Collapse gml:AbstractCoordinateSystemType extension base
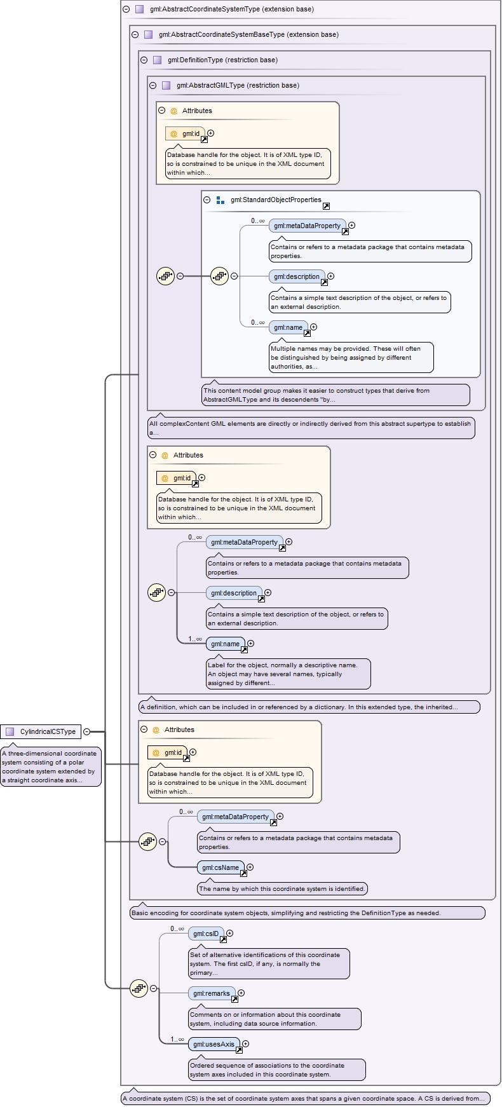Image resolution: width=502 pixels, height=1107 pixels. point(126,9)
